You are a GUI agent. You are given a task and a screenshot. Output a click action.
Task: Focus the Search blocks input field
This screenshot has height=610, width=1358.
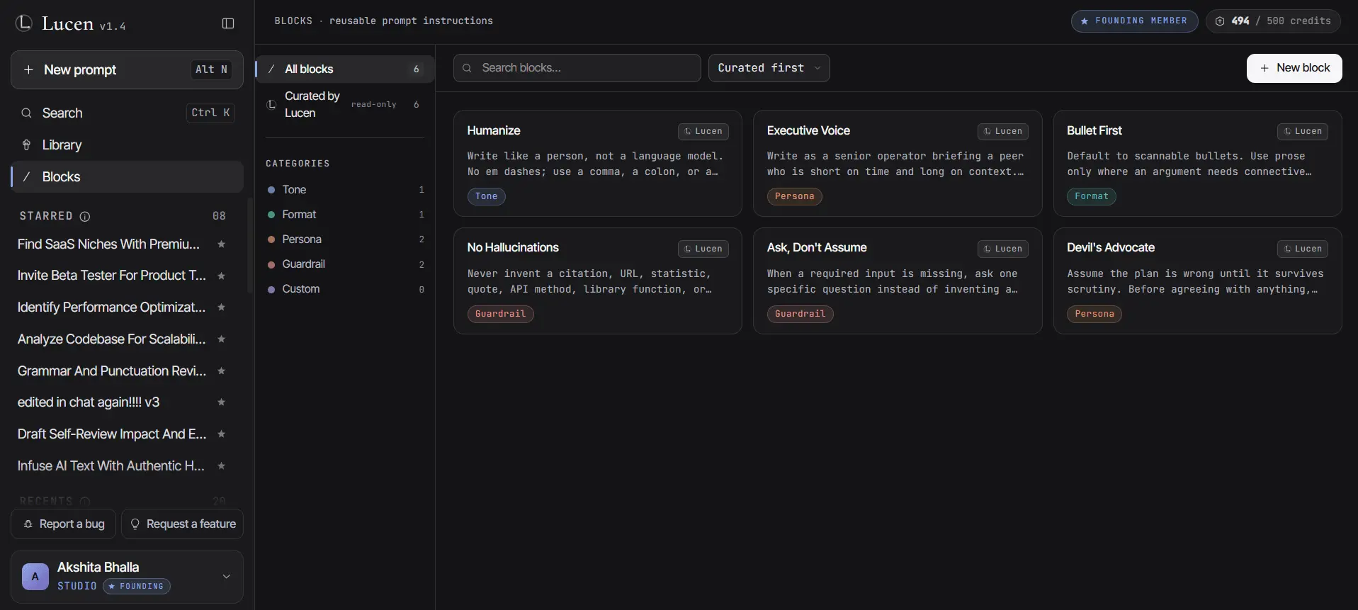click(x=577, y=68)
